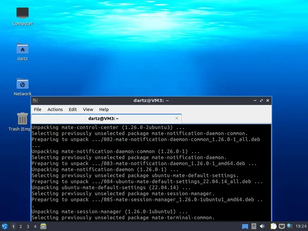Maximize the terminal window

pos(261,100)
